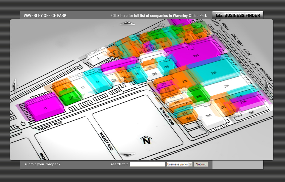Screen dimensions: 285x182
Task: Select green building 24D on map
Action: pos(199,96)
